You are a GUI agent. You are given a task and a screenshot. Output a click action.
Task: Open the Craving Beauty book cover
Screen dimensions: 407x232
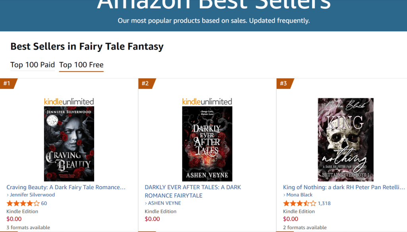coord(69,144)
